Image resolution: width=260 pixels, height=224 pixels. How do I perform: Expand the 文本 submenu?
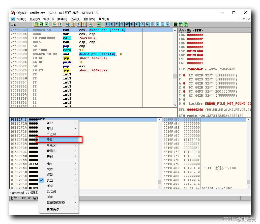58,169
